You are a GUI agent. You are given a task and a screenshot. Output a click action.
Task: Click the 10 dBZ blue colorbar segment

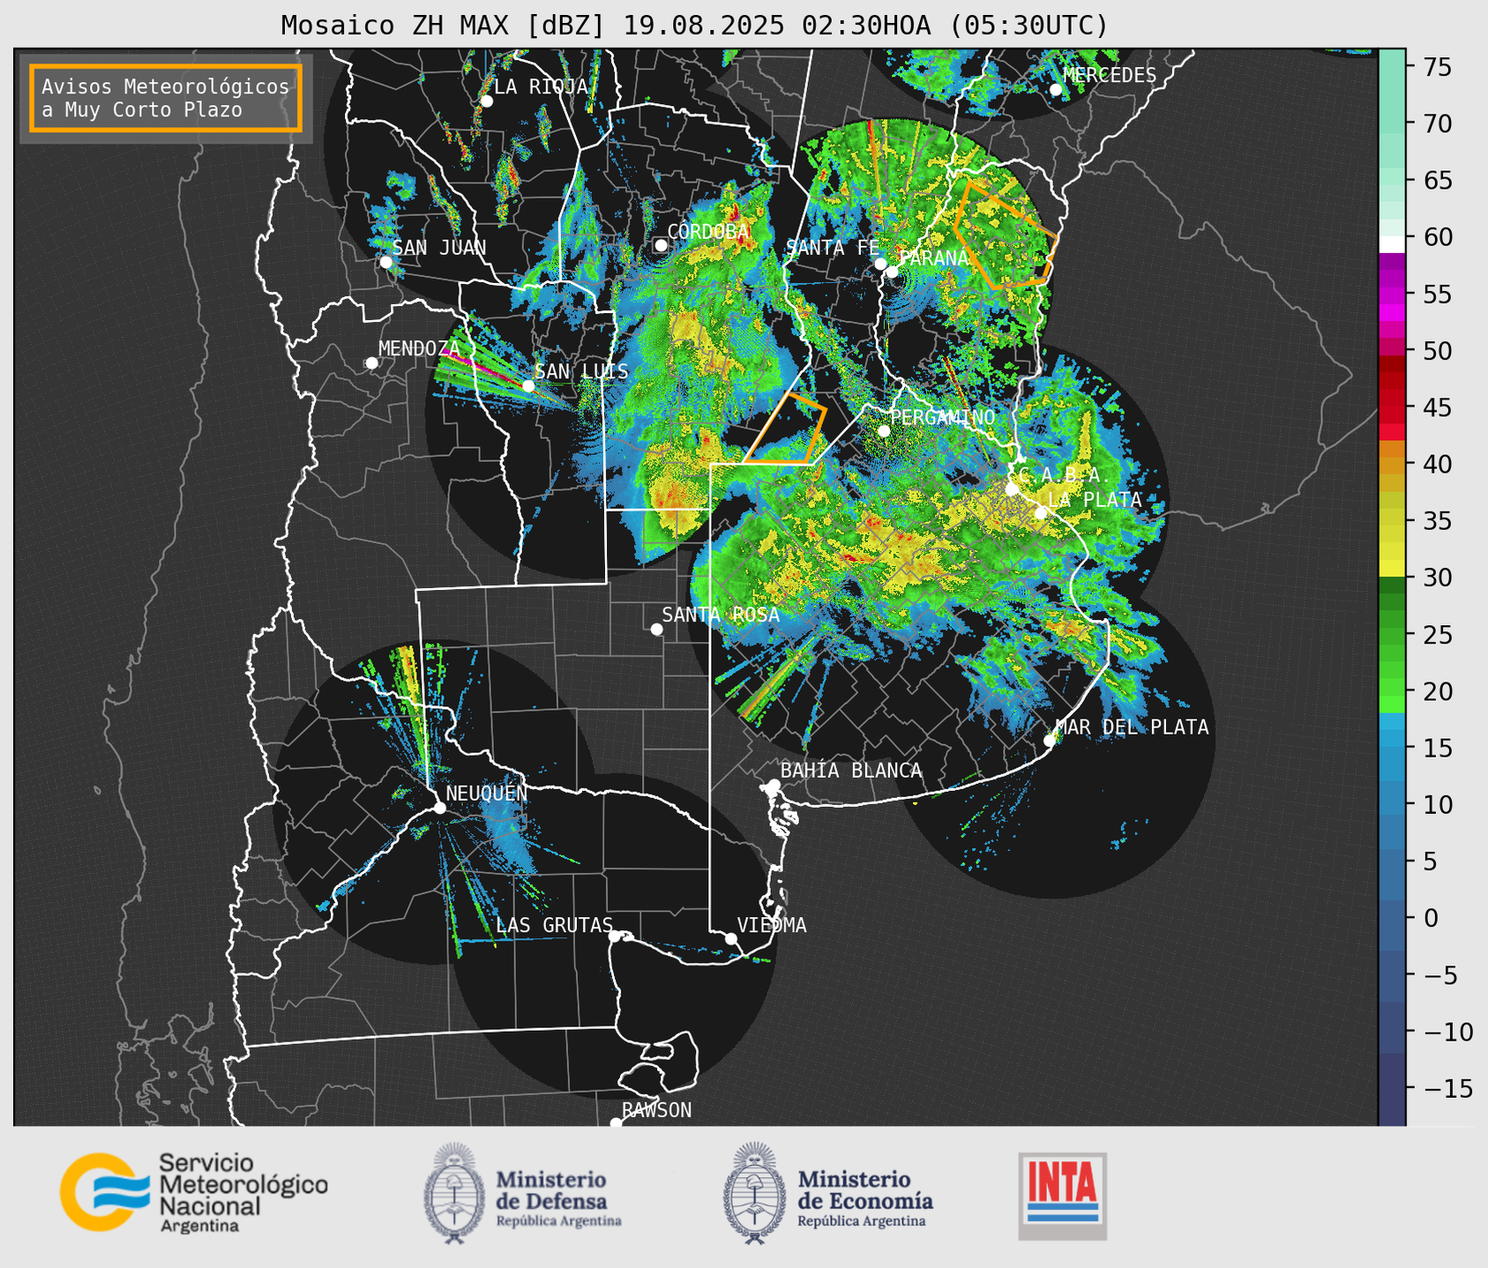point(1392,804)
